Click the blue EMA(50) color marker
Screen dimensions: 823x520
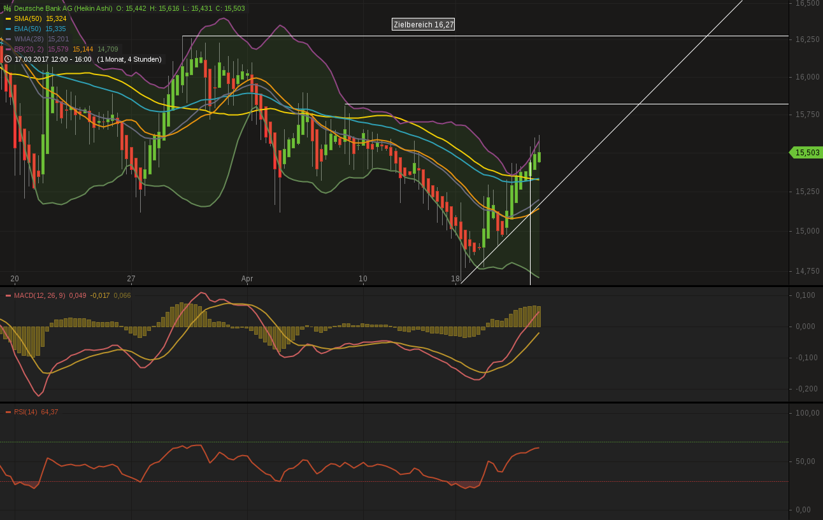8,29
